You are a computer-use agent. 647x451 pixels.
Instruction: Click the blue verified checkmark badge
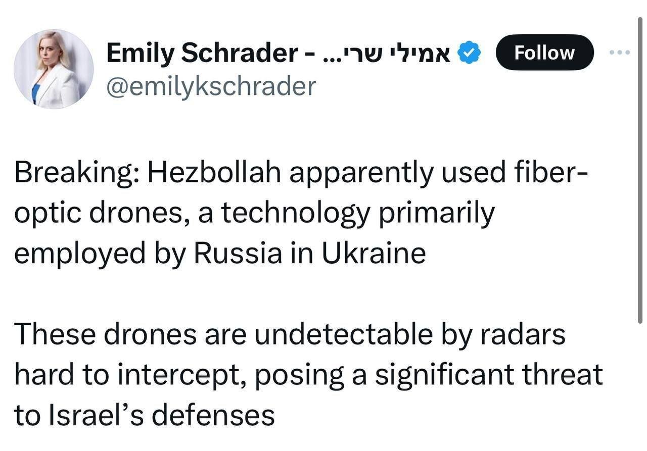coord(470,53)
